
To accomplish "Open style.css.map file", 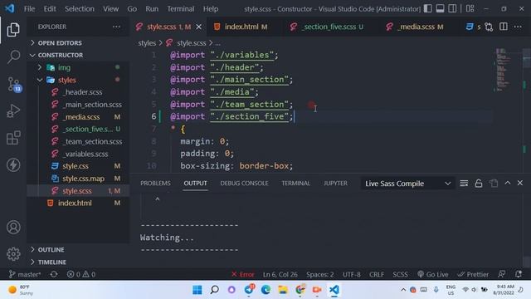I will [x=83, y=179].
